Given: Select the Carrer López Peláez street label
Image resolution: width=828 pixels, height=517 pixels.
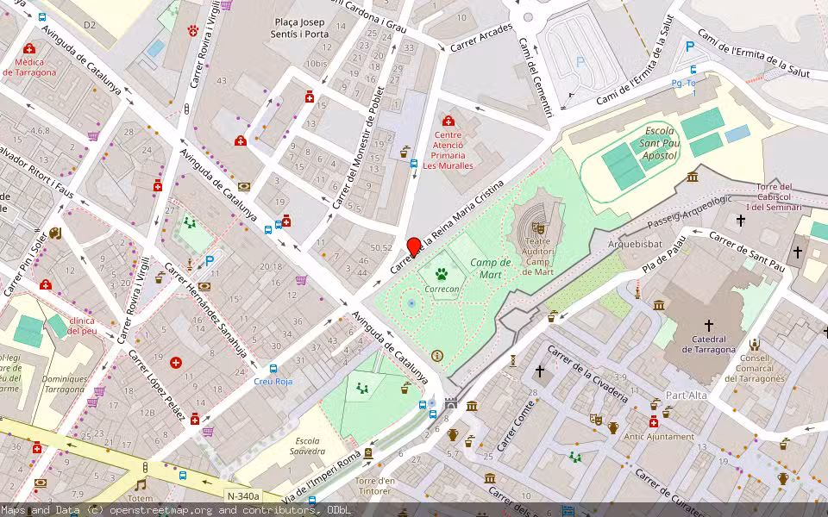Looking at the screenshot, I should tap(157, 385).
